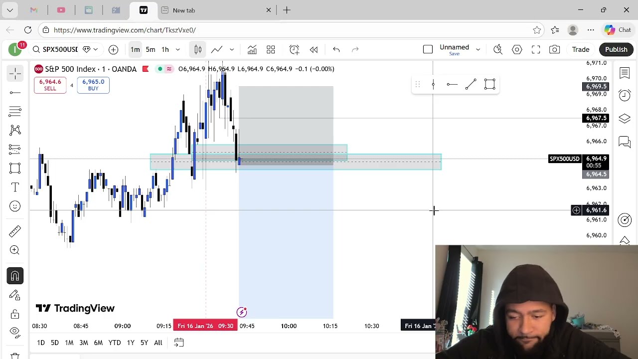Open the Indicators menu
The height and width of the screenshot is (359, 638).
click(x=252, y=49)
